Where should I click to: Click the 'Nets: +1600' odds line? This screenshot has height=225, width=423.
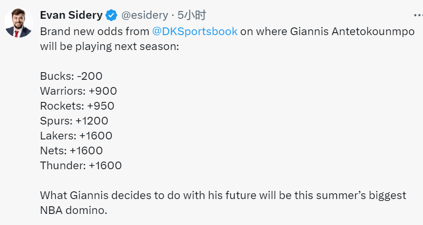72,150
